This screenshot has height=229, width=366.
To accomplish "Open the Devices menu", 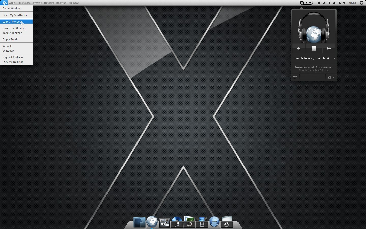I will [49, 3].
